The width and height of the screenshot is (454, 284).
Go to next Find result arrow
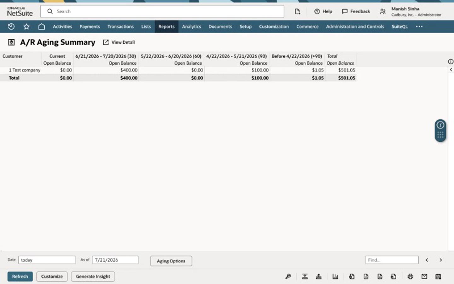click(x=440, y=260)
